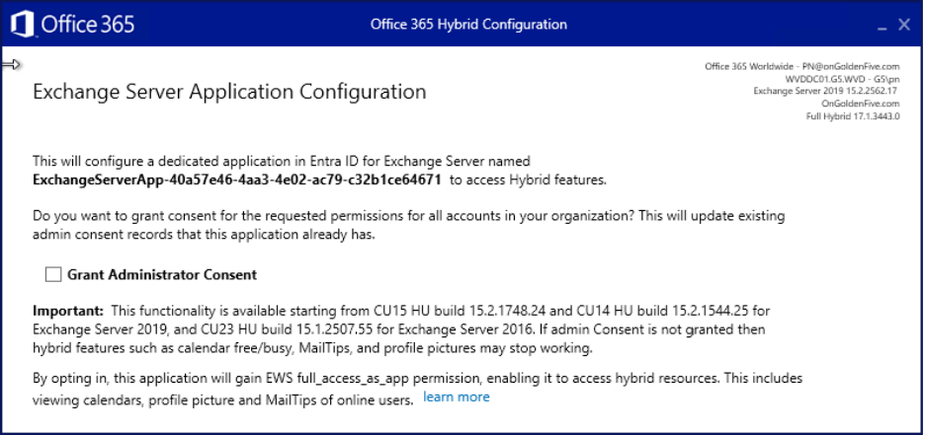This screenshot has height=435, width=925.
Task: Click the Office 365 logo icon
Action: coord(22,24)
